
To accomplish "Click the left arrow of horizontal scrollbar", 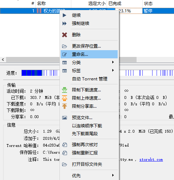I will coord(3,59).
